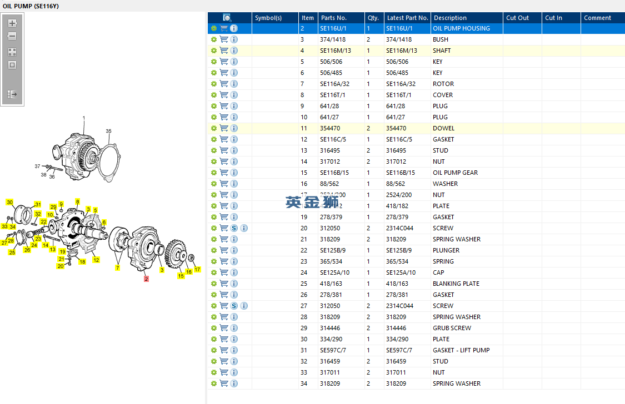Add OIL PUMP HOUSING to the cart
This screenshot has height=404, width=625.
[x=224, y=28]
